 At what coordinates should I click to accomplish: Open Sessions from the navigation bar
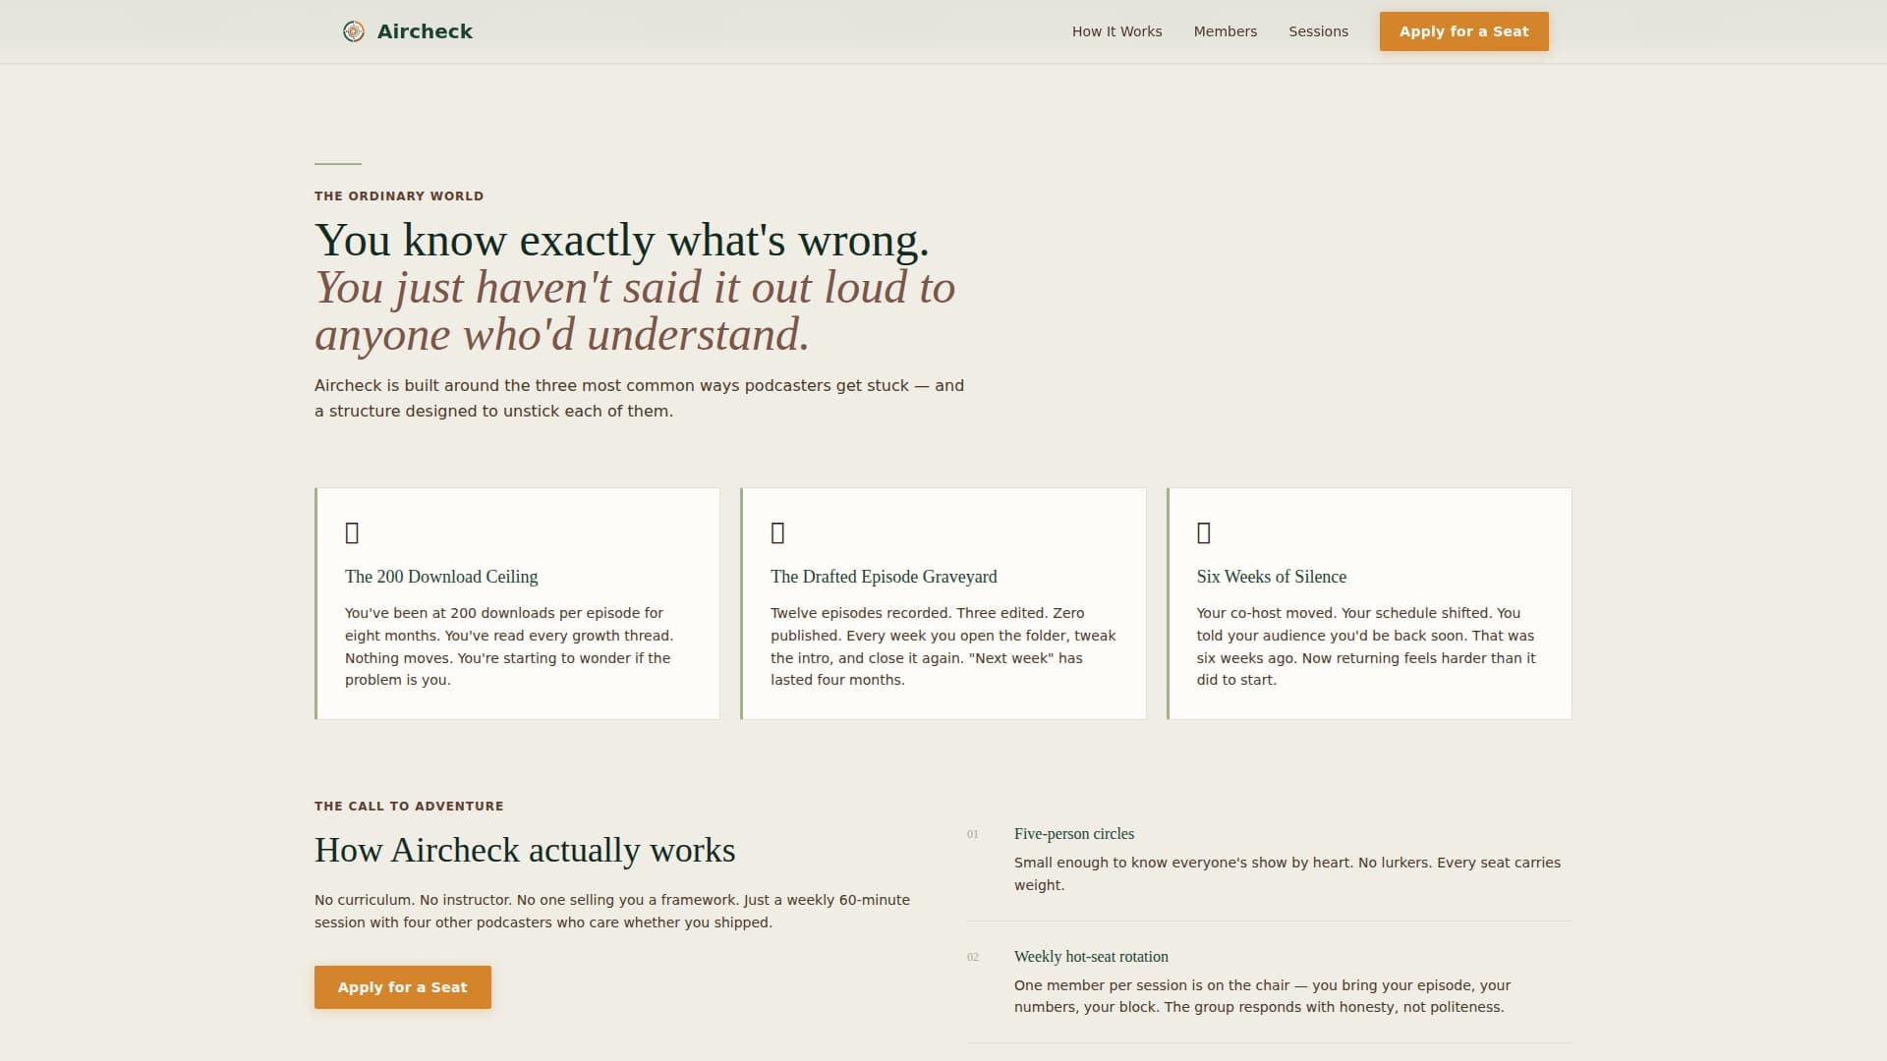click(1318, 30)
